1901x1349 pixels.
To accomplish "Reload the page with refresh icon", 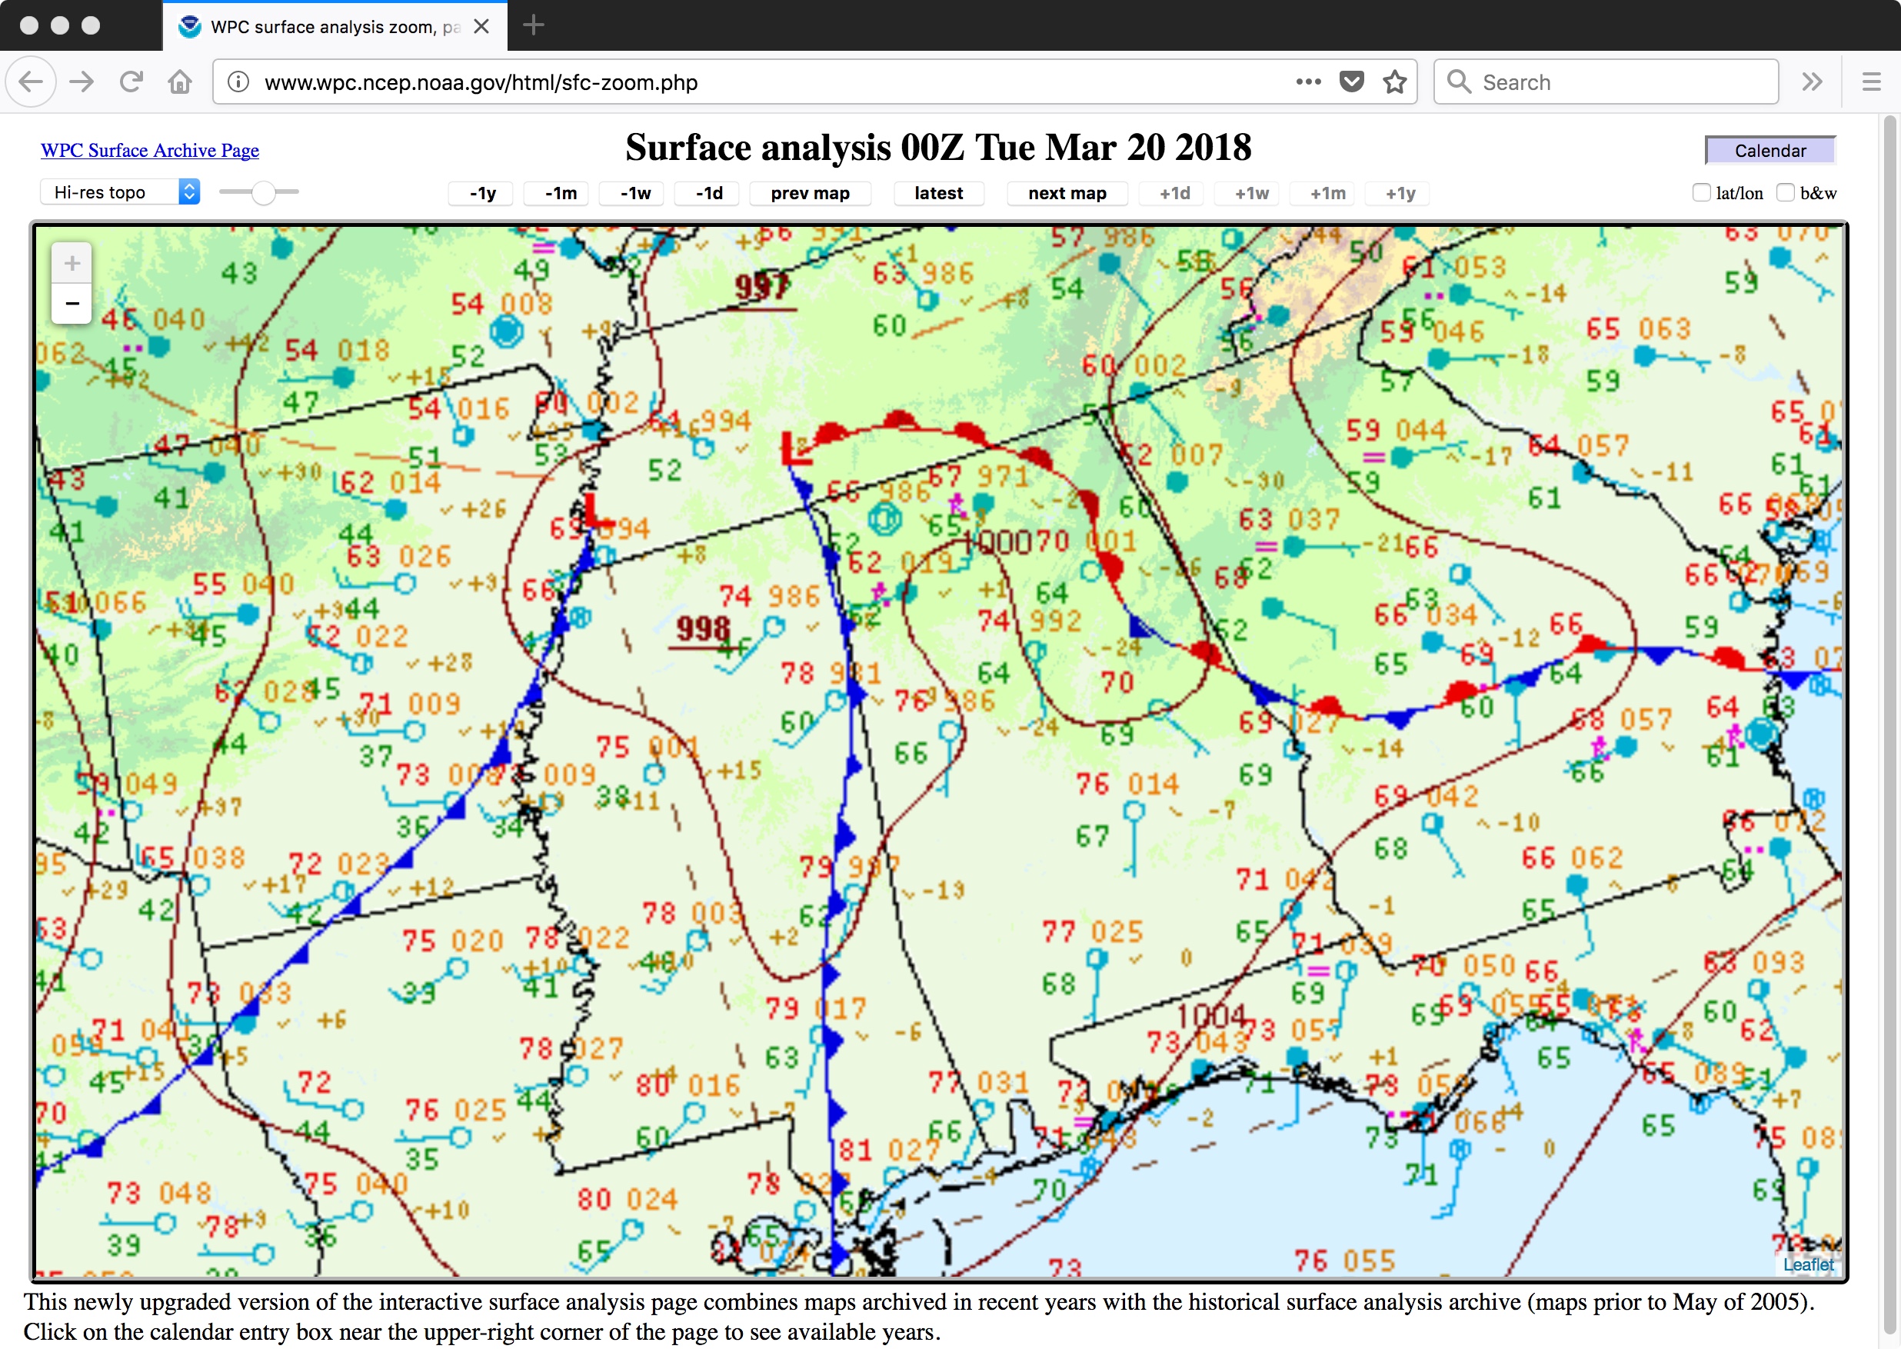I will tap(132, 82).
